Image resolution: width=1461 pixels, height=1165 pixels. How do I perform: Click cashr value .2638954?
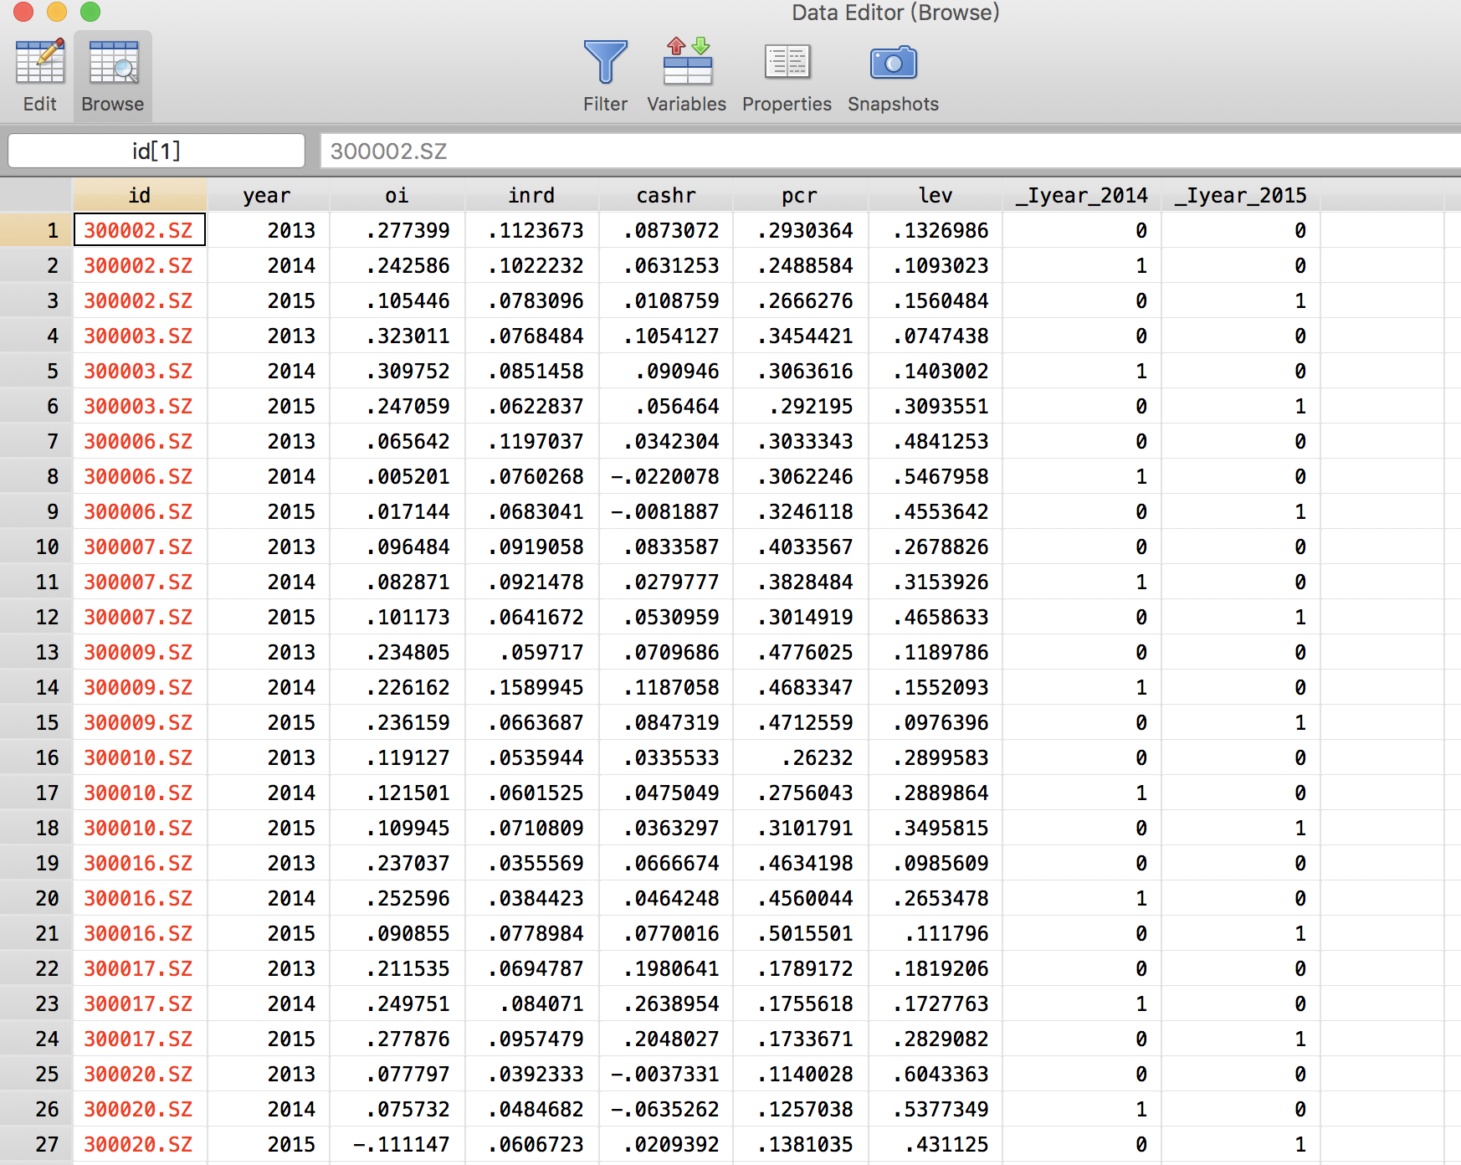tap(671, 1003)
